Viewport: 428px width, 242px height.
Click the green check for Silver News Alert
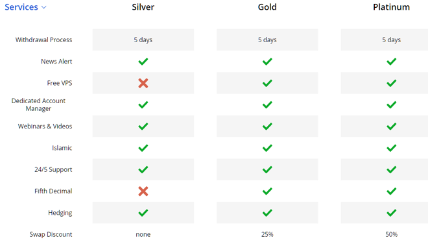tap(143, 62)
